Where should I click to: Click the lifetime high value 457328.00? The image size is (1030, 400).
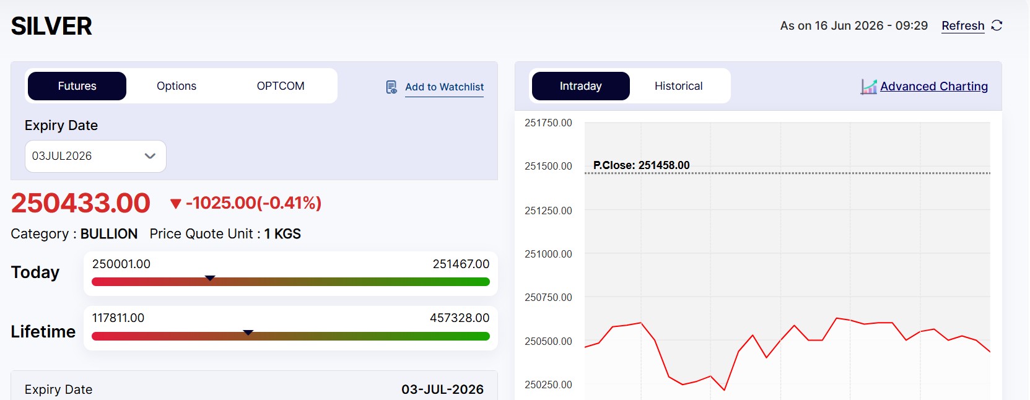460,318
